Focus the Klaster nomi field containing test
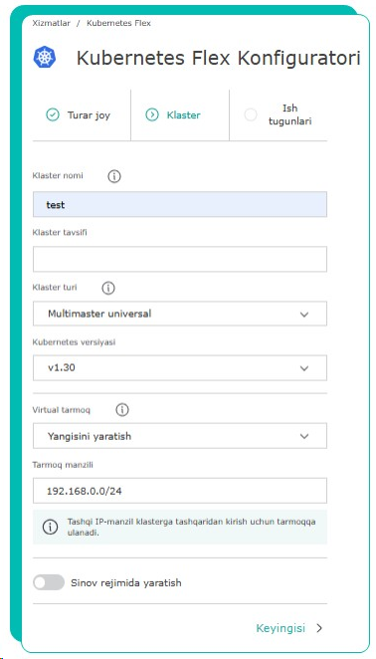 (180, 205)
